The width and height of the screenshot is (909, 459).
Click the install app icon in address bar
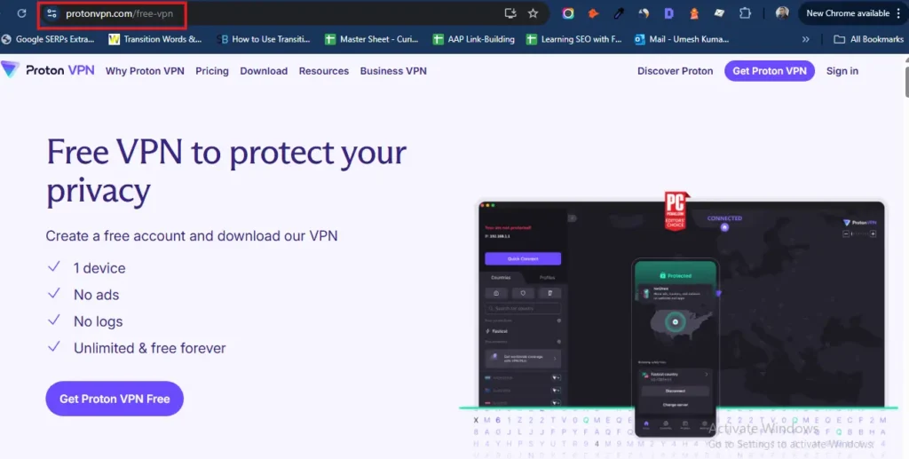tap(510, 13)
